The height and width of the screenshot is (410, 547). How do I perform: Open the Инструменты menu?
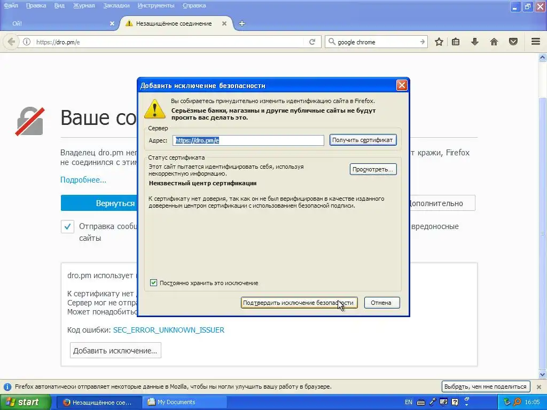[x=156, y=5]
